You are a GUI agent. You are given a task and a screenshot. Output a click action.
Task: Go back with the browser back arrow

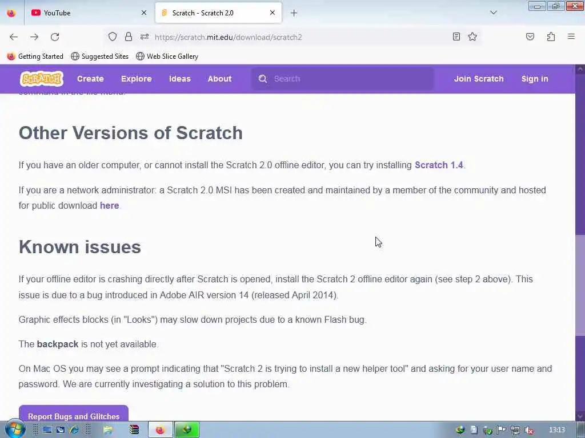pos(14,37)
